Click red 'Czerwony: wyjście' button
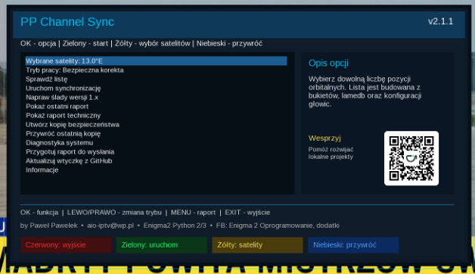 click(66, 245)
